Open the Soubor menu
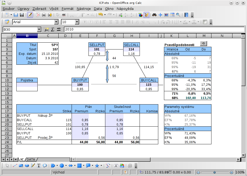 (9, 9)
